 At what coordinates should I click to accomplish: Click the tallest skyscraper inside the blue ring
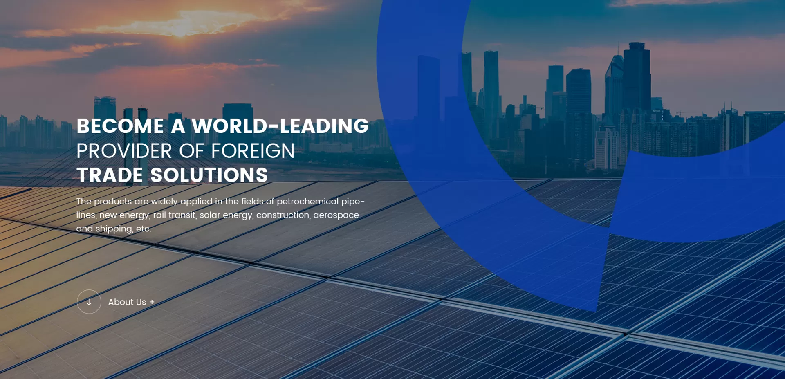(636, 78)
